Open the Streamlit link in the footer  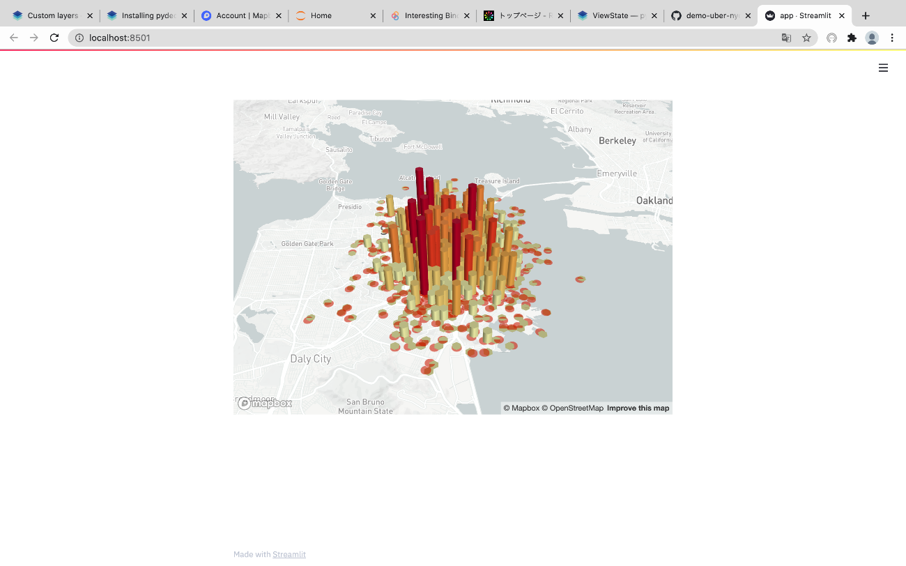[x=289, y=554]
